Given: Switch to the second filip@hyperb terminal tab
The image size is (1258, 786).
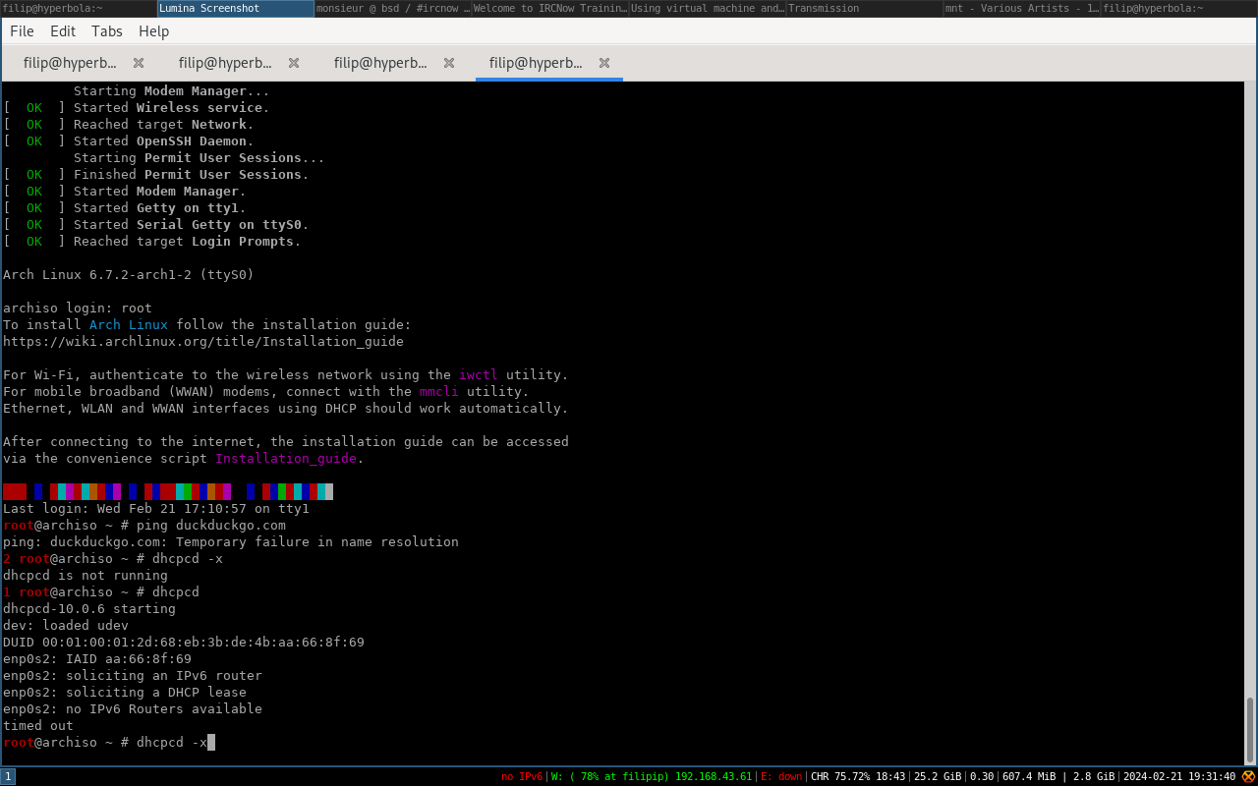Looking at the screenshot, I should click(225, 63).
